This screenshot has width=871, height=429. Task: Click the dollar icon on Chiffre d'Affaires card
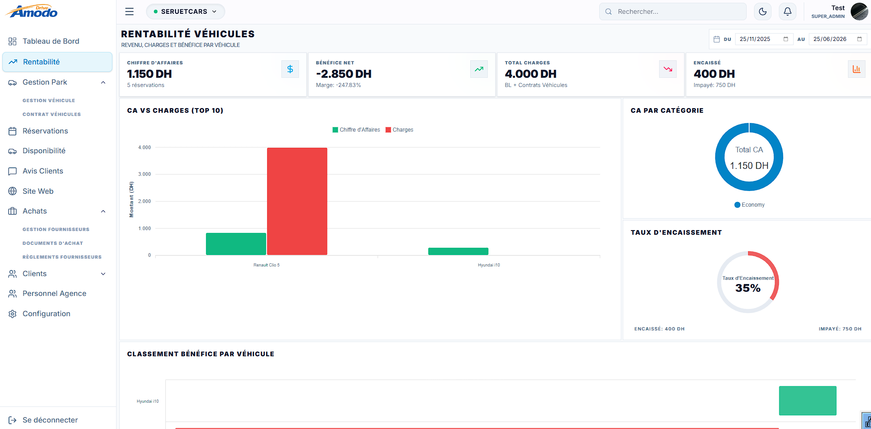click(x=290, y=69)
